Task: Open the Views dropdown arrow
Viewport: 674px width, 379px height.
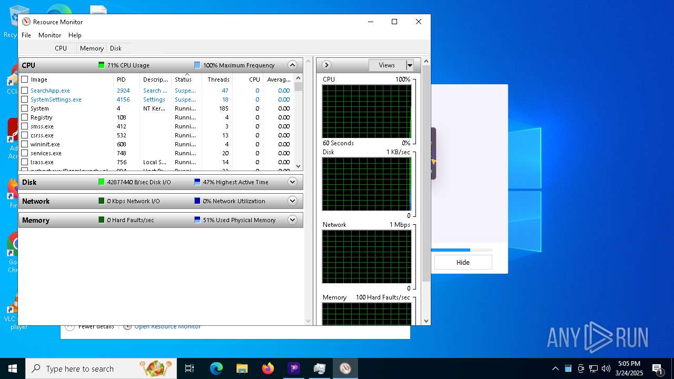Action: [410, 65]
